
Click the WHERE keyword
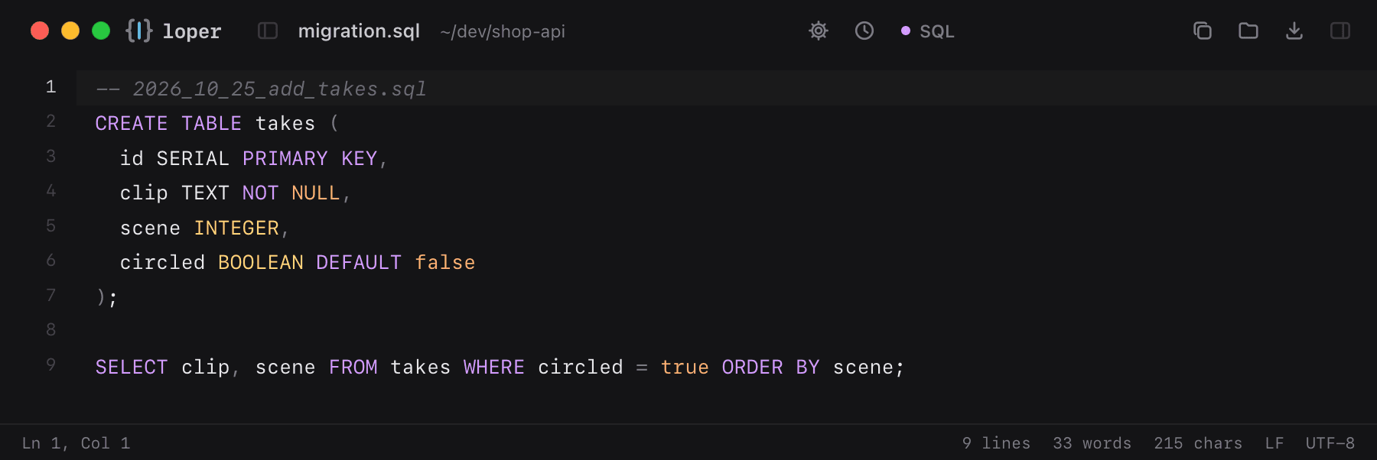coord(494,367)
